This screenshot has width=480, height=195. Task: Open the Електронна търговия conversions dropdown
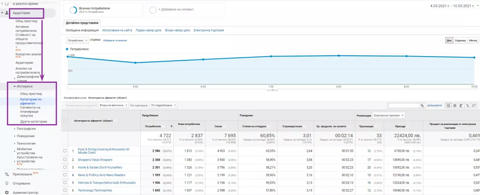click(x=388, y=116)
